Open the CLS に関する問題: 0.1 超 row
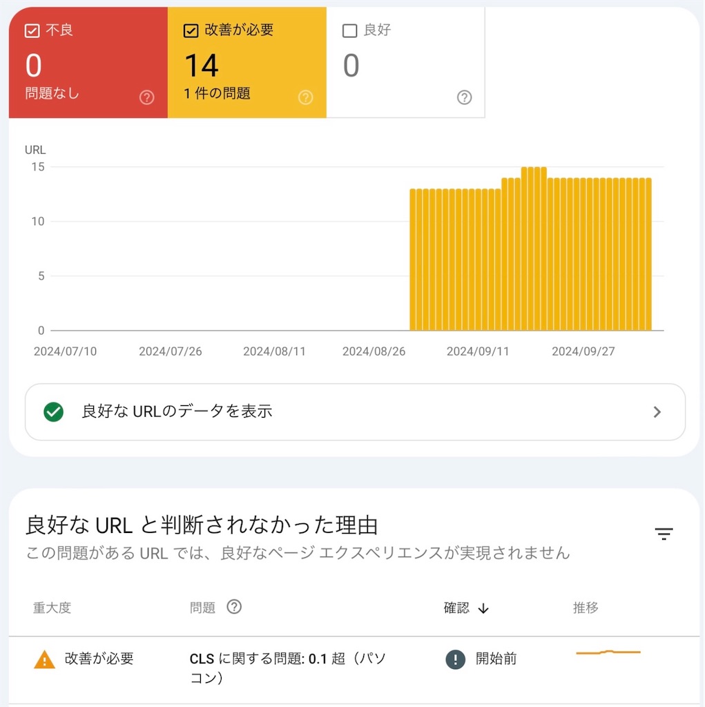The height and width of the screenshot is (707, 705). [x=354, y=670]
